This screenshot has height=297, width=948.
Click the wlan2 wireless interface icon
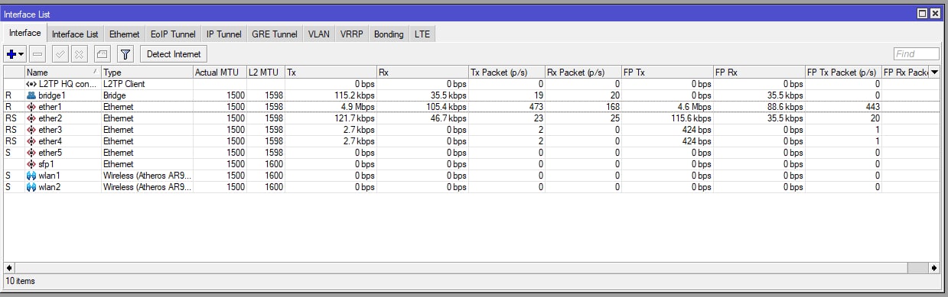pos(31,187)
